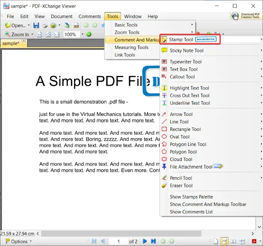Select the Oval Tool

(x=211, y=137)
